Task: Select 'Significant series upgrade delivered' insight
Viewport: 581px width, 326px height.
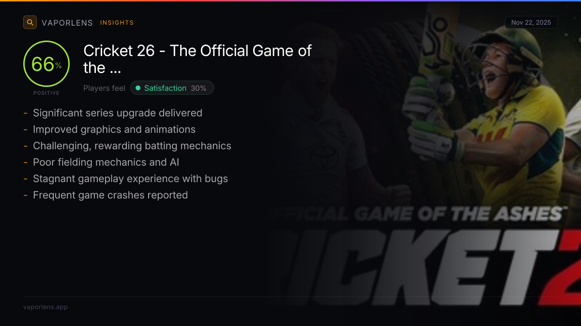Action: point(117,113)
